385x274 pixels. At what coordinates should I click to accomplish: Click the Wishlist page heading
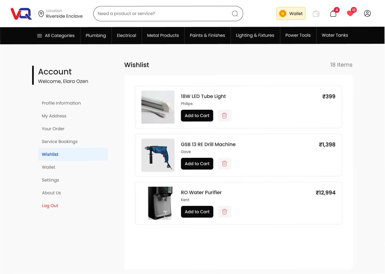137,65
